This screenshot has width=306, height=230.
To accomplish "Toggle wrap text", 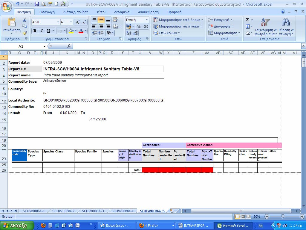I will pyautogui.click(x=116, y=20).
